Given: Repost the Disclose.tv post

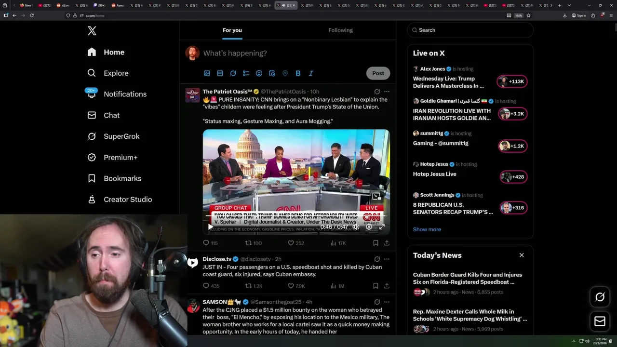Looking at the screenshot, I should (254, 286).
